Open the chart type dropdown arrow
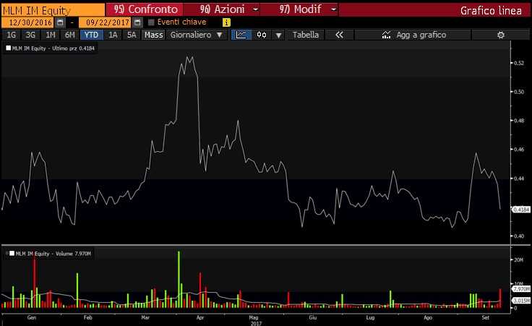The height and width of the screenshot is (326, 532). click(x=278, y=35)
